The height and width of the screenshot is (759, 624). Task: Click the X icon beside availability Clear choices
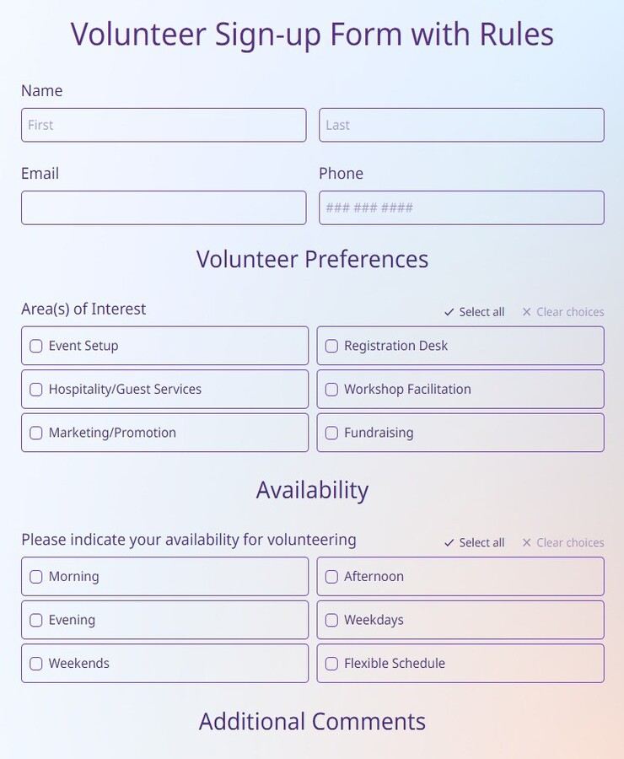[x=527, y=542]
